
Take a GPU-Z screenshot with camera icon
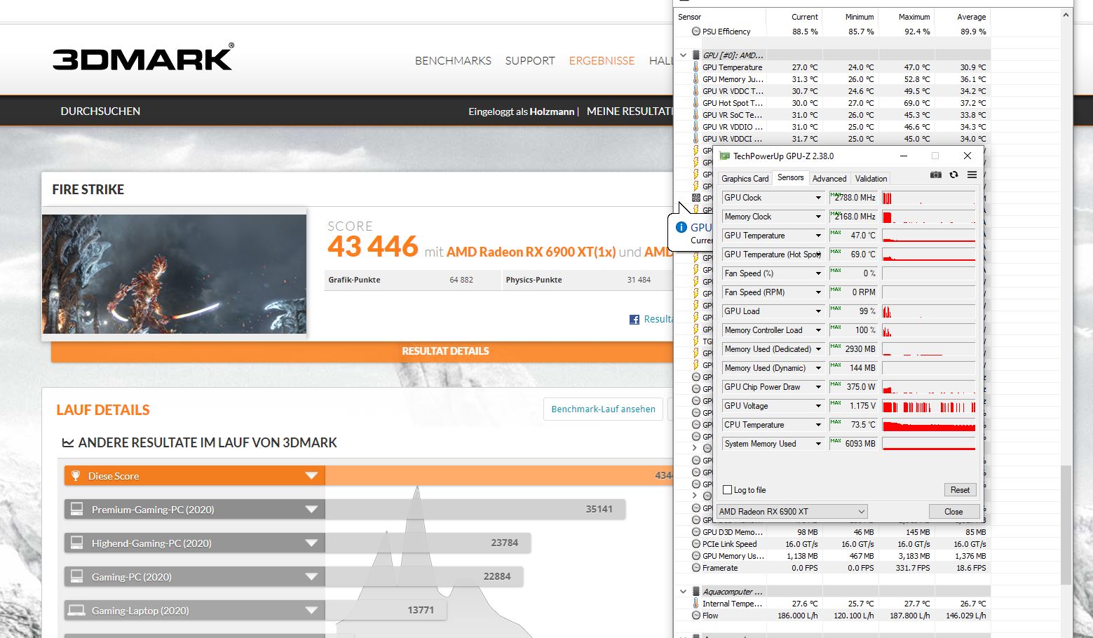936,175
